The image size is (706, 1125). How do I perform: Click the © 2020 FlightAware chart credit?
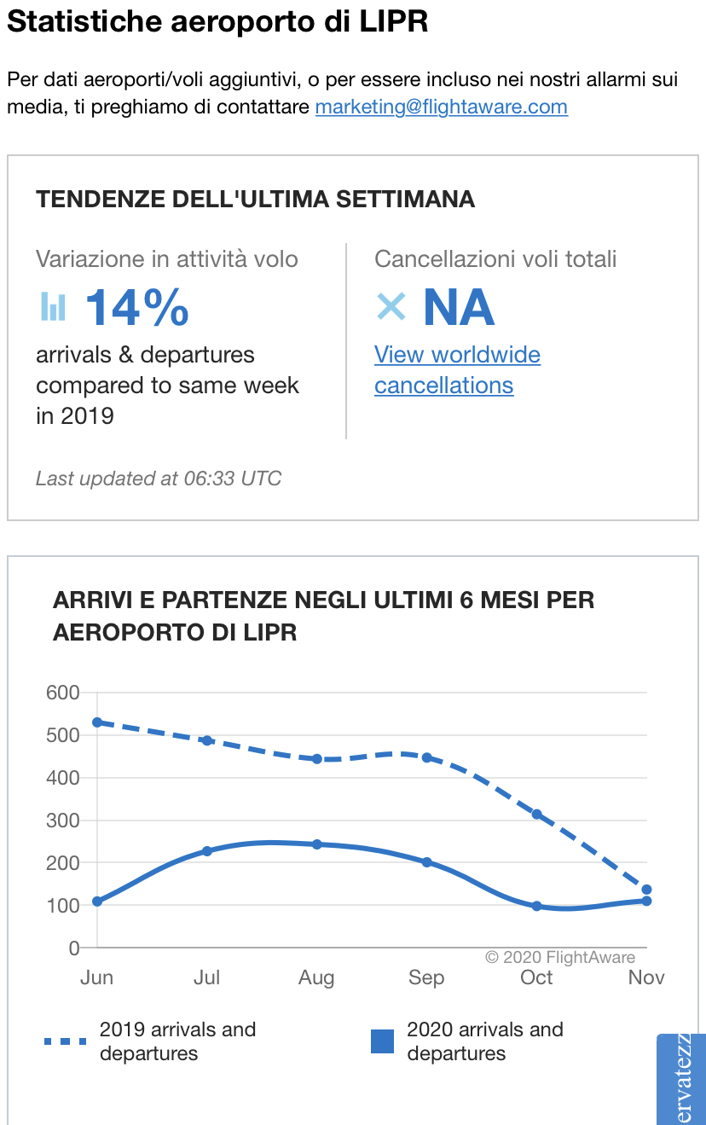pos(560,957)
